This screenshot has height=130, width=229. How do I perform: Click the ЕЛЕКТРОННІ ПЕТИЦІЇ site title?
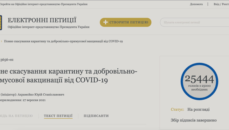[42, 20]
